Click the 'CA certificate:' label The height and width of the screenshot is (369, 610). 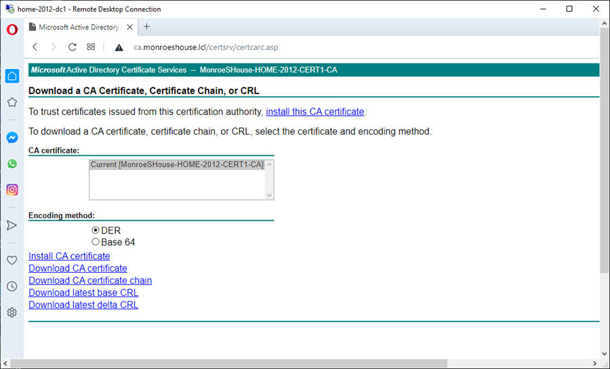tap(54, 151)
